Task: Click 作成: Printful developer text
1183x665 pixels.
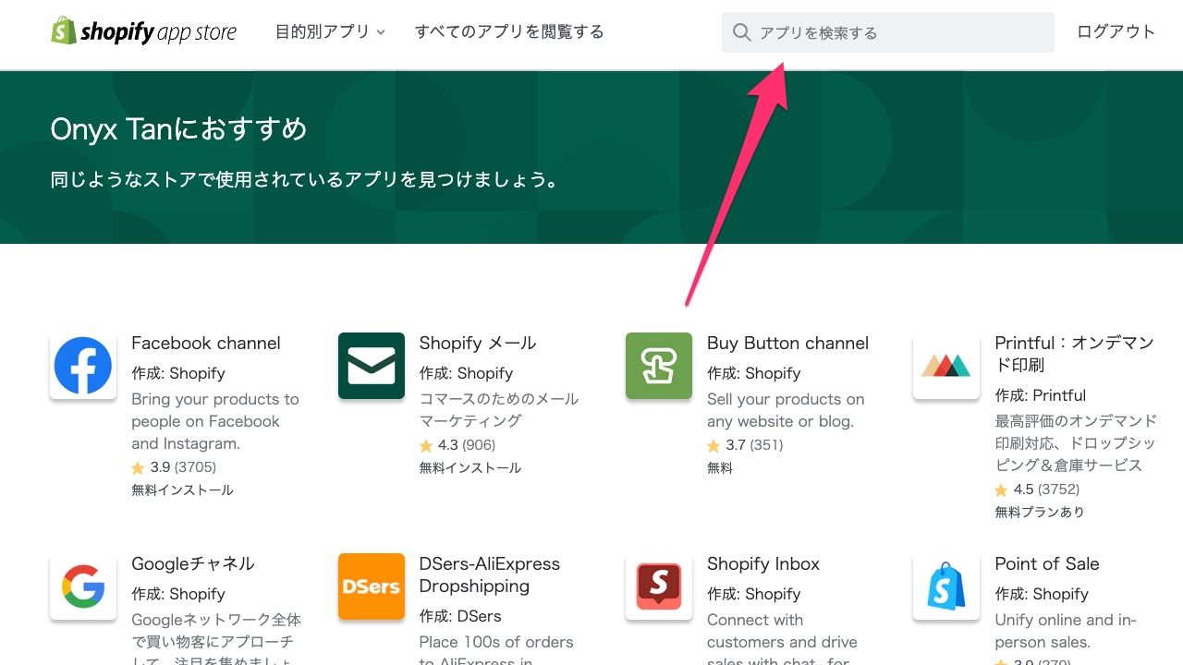Action: click(x=1041, y=395)
